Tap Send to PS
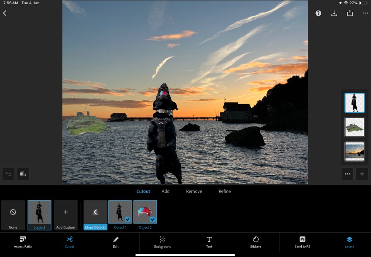 coord(302,242)
